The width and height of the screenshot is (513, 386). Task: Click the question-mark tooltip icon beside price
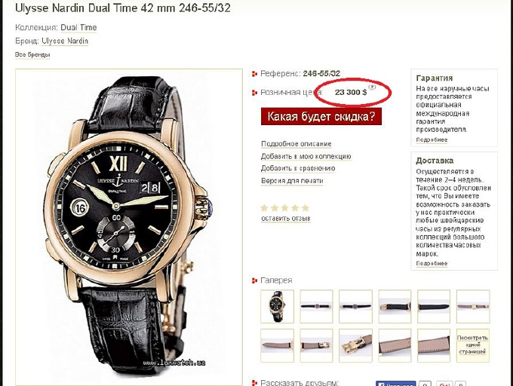372,87
